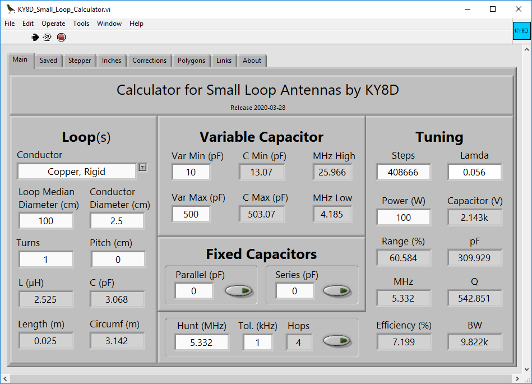
Task: Click the Lamda input field
Action: pyautogui.click(x=474, y=172)
